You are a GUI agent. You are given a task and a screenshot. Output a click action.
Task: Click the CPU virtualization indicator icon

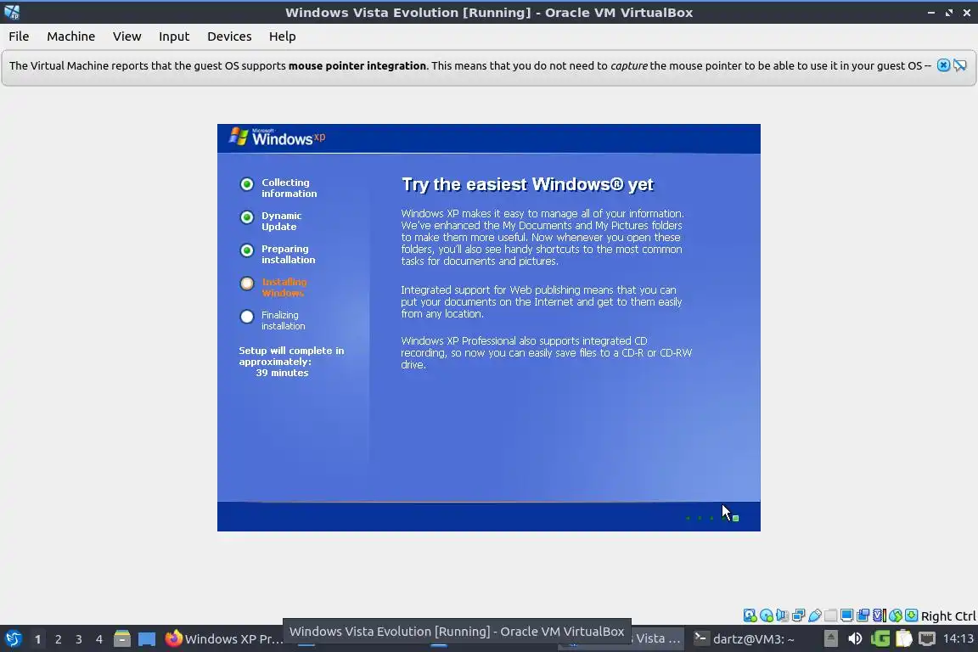[x=880, y=615]
